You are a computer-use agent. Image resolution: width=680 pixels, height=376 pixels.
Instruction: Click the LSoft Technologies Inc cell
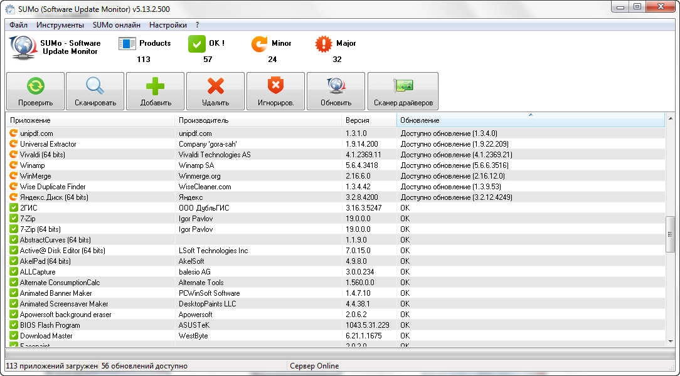(213, 250)
